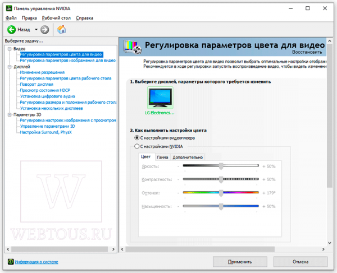Click the Отмена button

(300, 262)
